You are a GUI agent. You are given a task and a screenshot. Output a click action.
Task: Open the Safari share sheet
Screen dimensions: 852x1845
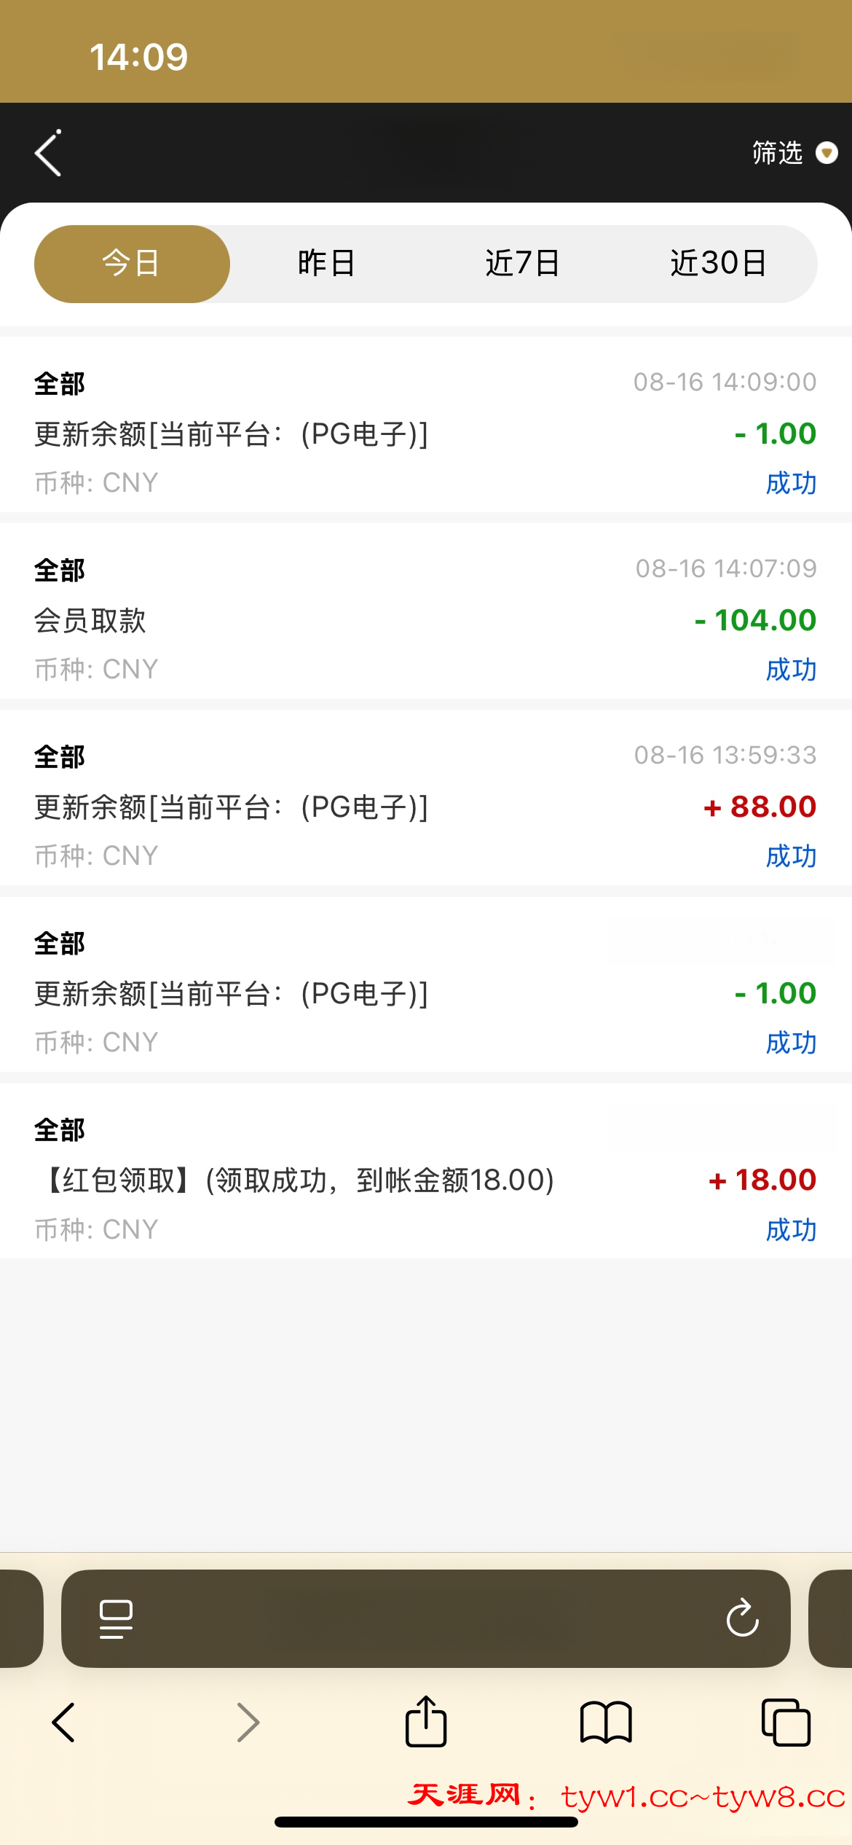[x=426, y=1721]
